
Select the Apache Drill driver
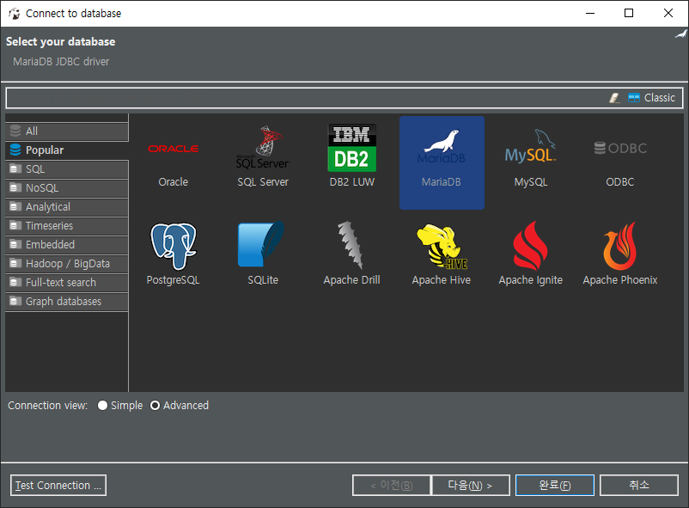coord(352,254)
